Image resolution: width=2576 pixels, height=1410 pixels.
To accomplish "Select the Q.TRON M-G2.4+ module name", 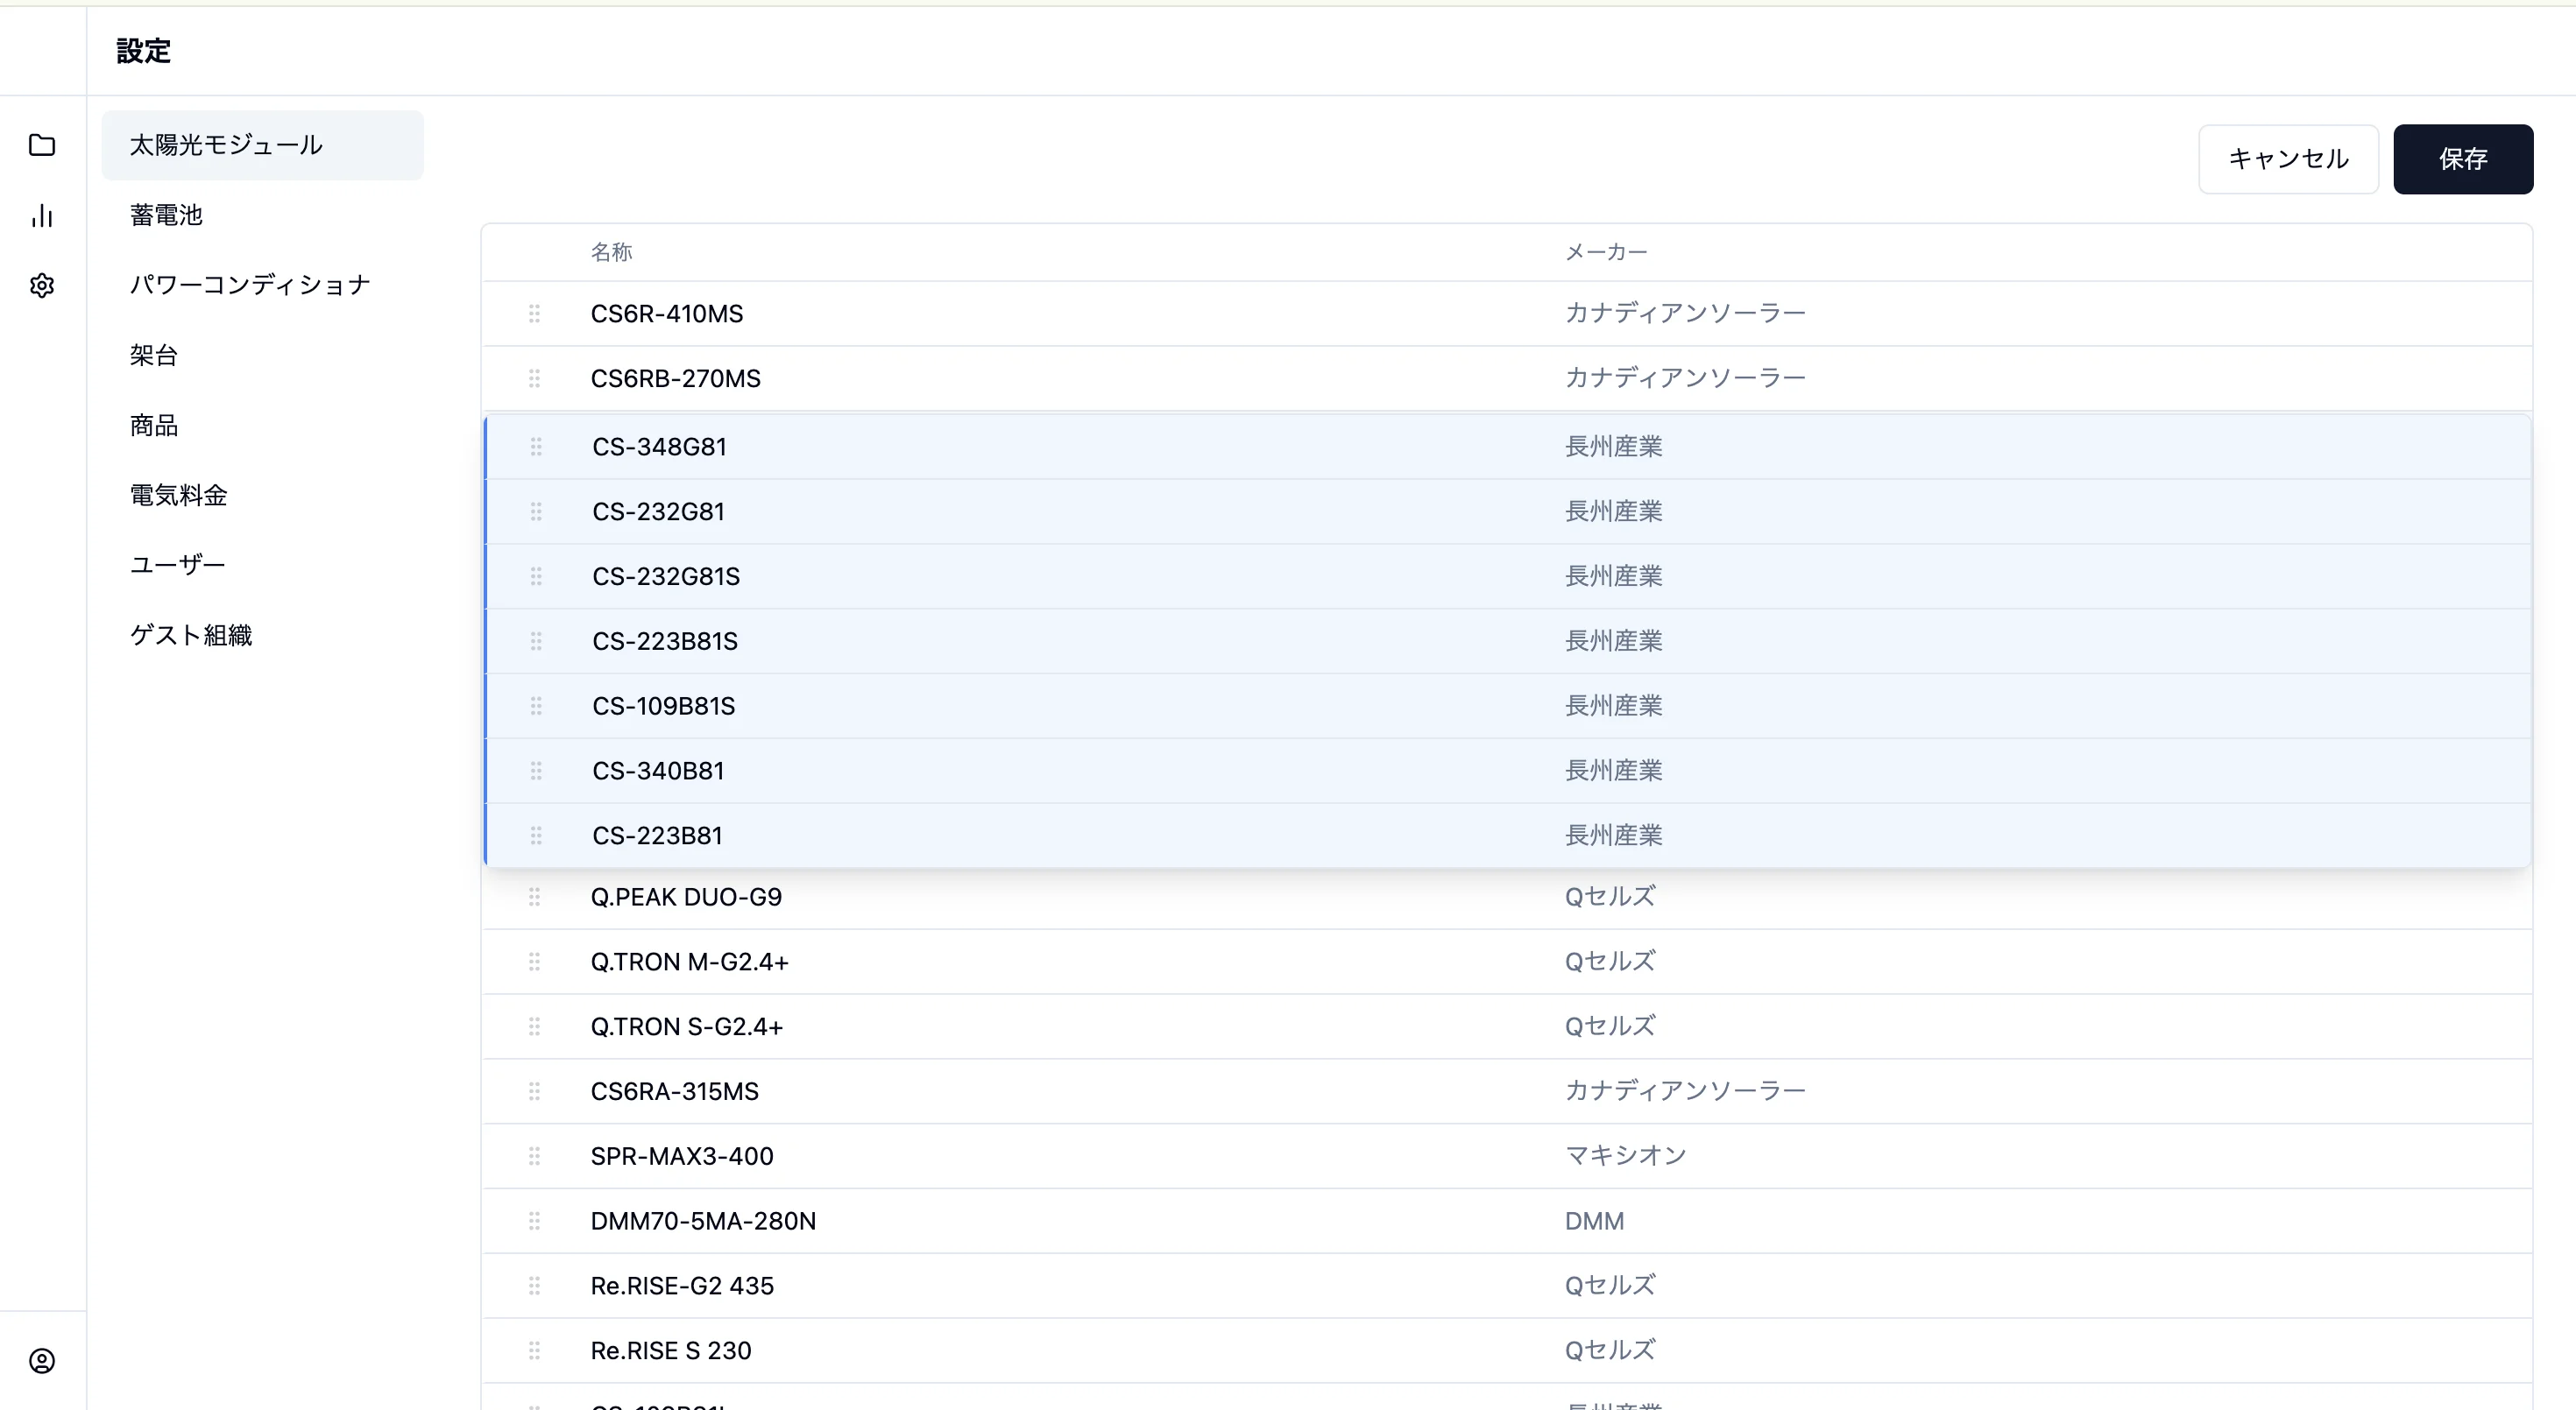I will coord(689,962).
